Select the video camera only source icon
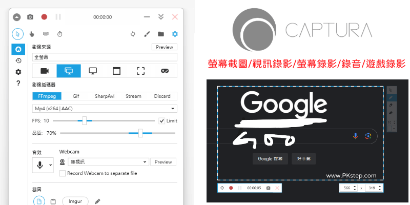This screenshot has height=205, width=410. 45,71
